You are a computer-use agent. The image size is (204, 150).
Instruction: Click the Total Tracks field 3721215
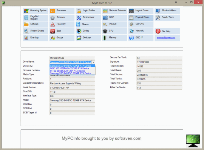click(159, 79)
